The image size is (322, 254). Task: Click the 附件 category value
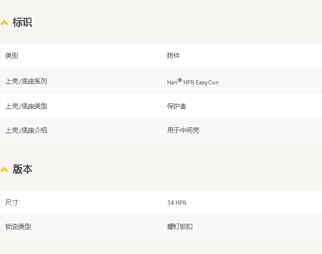(x=174, y=56)
